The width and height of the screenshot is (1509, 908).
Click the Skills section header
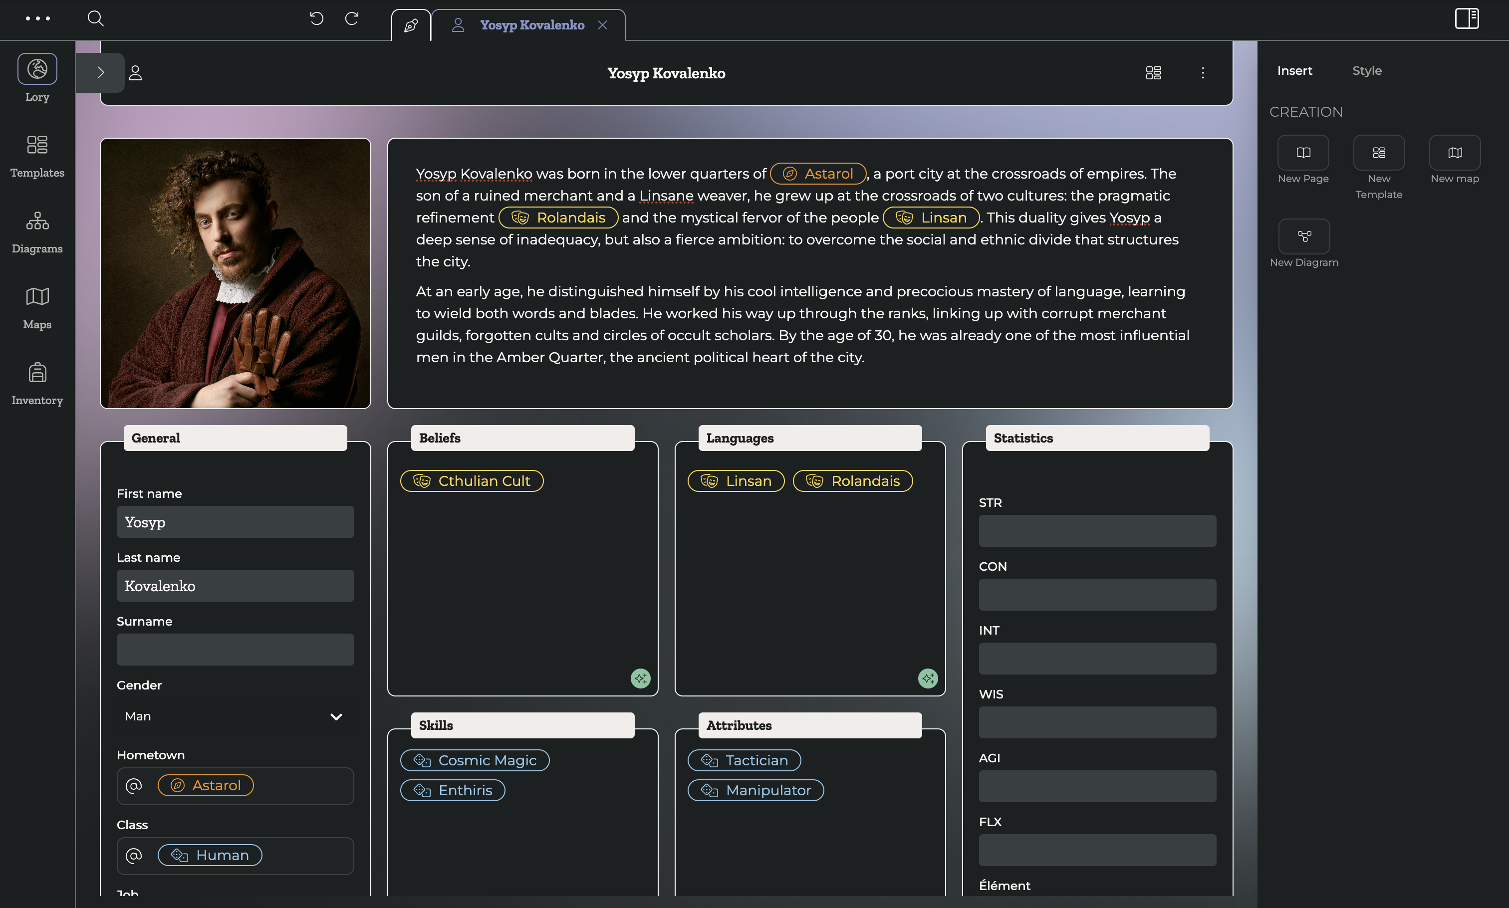point(523,726)
